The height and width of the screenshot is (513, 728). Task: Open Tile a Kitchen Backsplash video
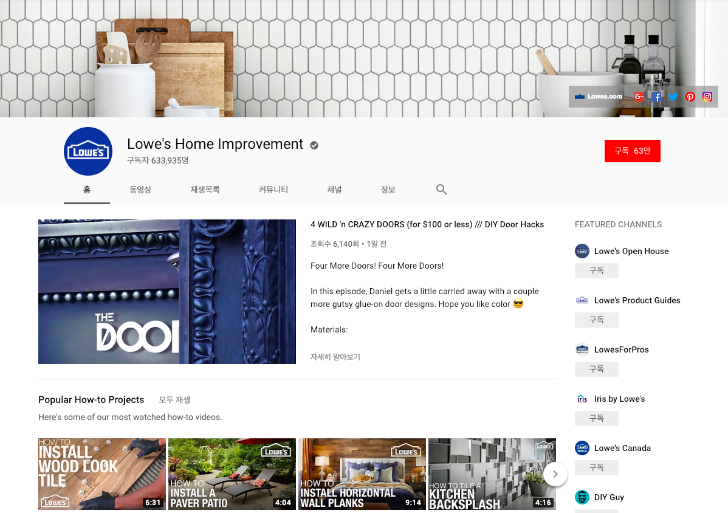(492, 474)
